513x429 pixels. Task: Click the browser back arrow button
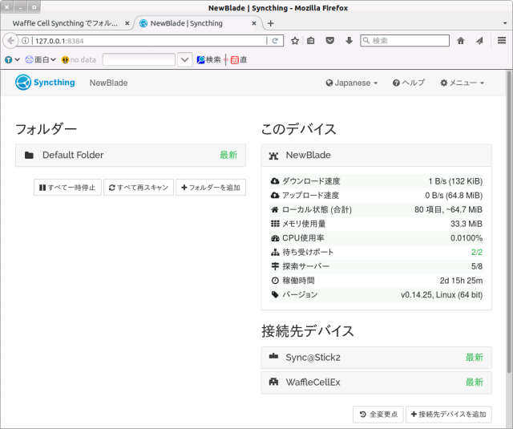point(10,41)
